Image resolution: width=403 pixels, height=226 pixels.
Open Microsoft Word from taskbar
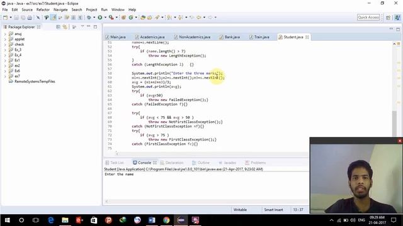pos(152,220)
